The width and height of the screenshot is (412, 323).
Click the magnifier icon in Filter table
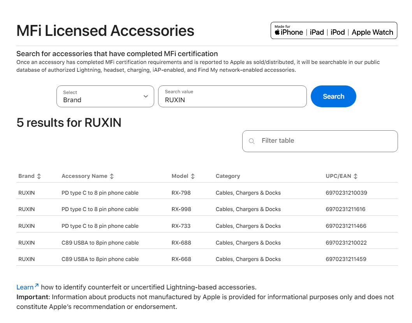252,141
